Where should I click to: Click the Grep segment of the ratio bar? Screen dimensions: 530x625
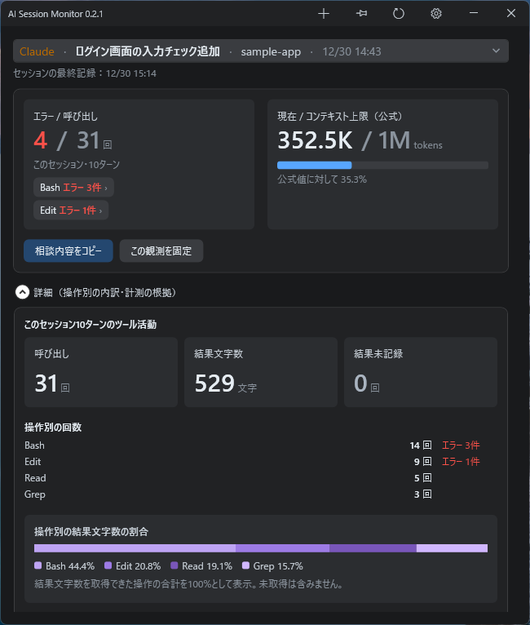[452, 548]
